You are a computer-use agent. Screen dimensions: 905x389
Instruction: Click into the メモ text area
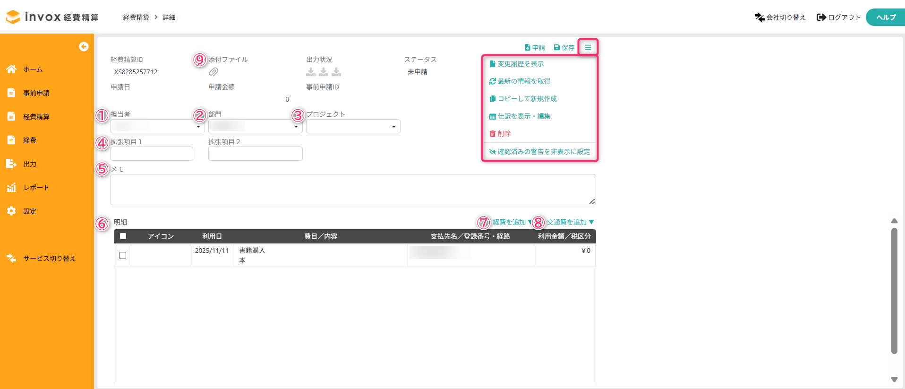(x=353, y=190)
